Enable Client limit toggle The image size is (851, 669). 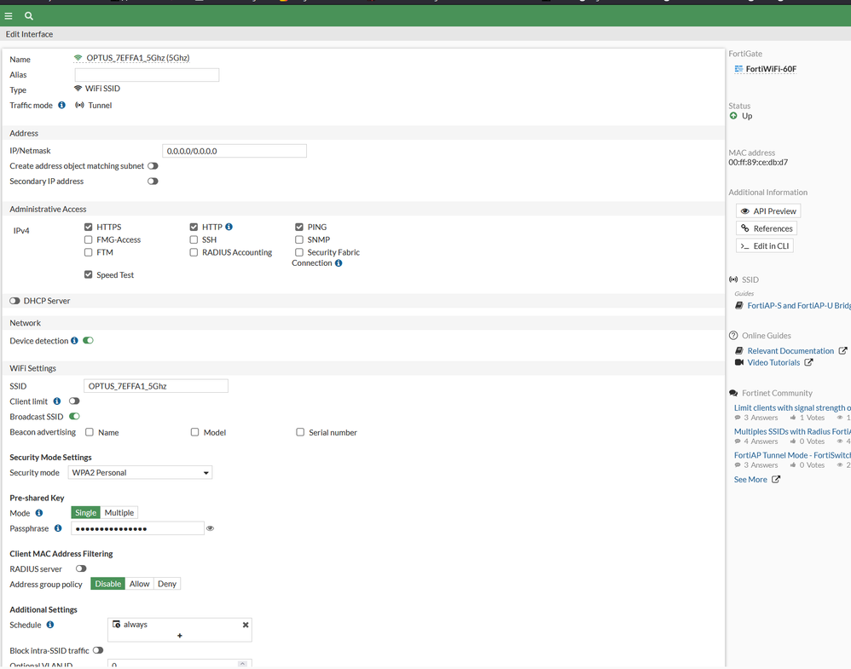tap(74, 401)
